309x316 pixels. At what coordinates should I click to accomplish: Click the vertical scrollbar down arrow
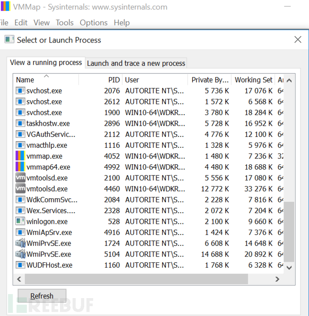pyautogui.click(x=289, y=268)
